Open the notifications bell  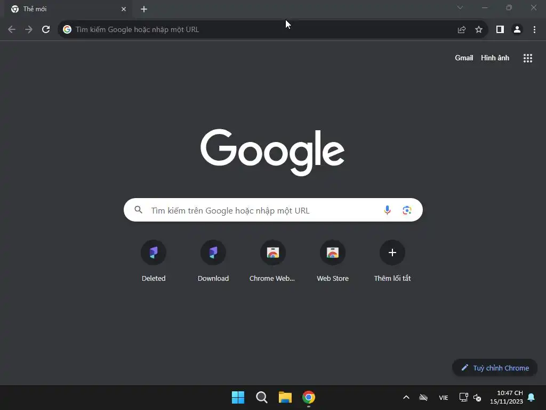point(532,397)
